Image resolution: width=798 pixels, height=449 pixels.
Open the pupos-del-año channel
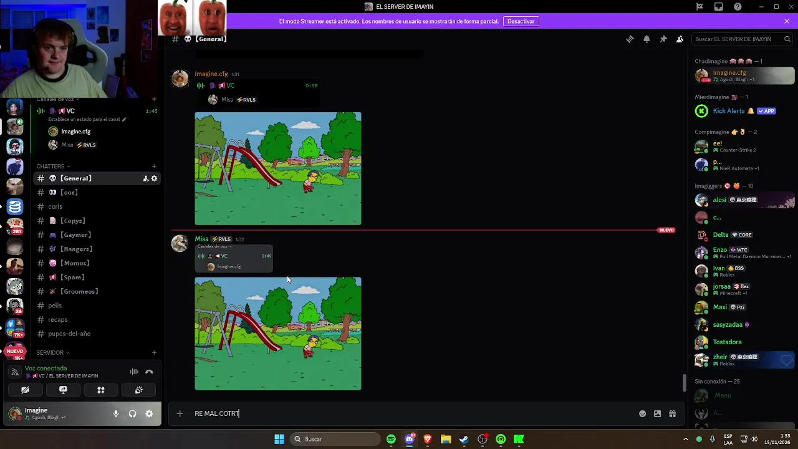[97, 334]
